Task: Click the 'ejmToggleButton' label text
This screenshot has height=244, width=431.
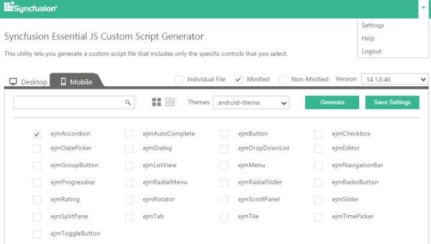Action: 76,234
